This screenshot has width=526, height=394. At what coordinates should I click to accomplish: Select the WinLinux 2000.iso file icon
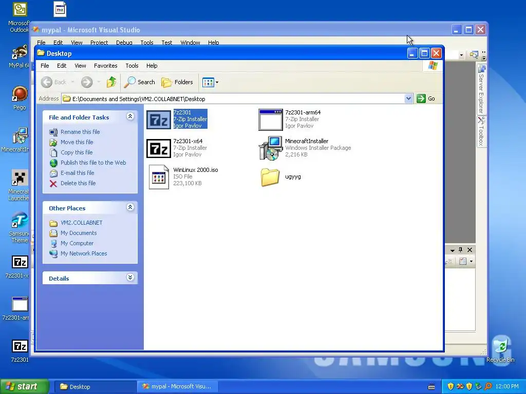click(159, 177)
